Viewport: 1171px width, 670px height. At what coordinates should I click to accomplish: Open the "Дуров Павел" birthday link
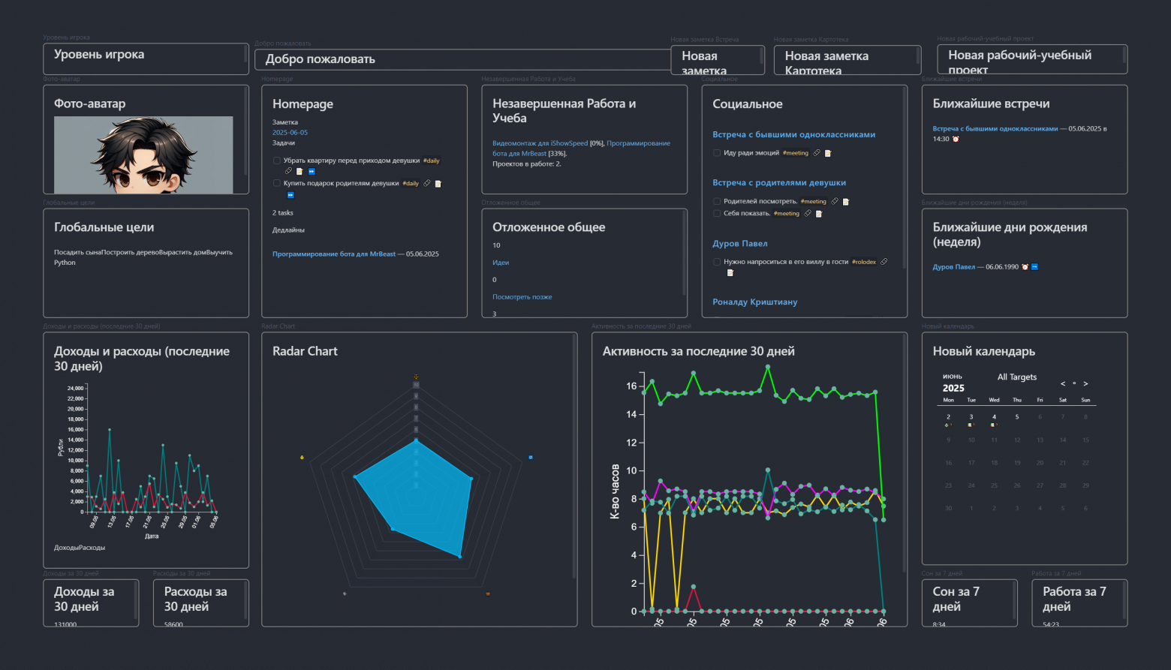click(954, 266)
